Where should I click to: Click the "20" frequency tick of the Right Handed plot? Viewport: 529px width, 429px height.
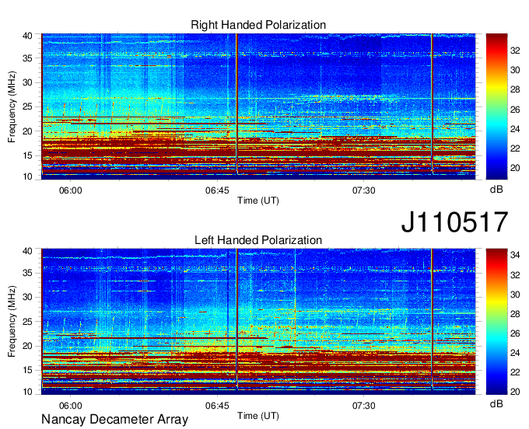pos(28,131)
